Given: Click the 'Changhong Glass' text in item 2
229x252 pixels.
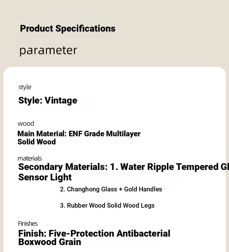Looking at the screenshot, I should pos(88,189).
